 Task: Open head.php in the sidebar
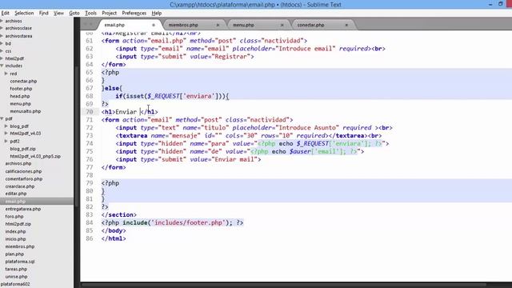19,96
